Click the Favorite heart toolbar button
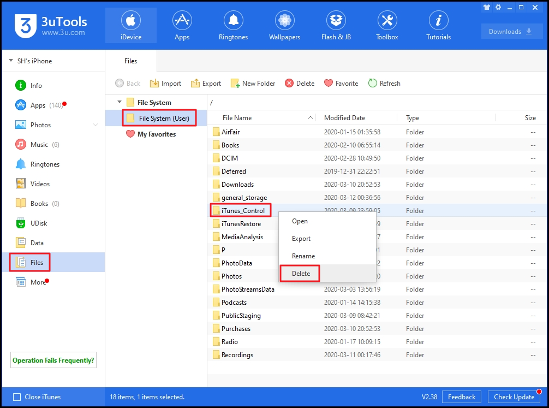 [341, 84]
